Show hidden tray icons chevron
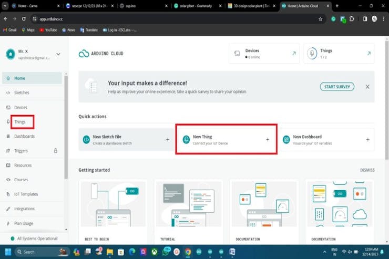Image resolution: width=389 pixels, height=259 pixels. coord(324,252)
